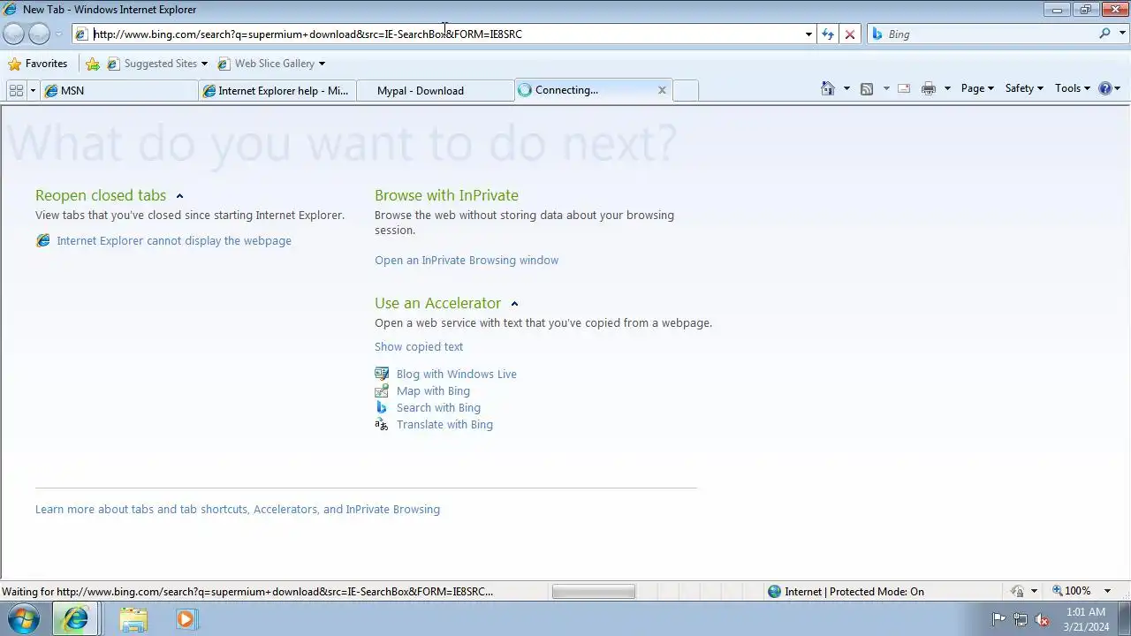1131x636 pixels.
Task: Select Search with Bing accelerator
Action: coord(438,407)
